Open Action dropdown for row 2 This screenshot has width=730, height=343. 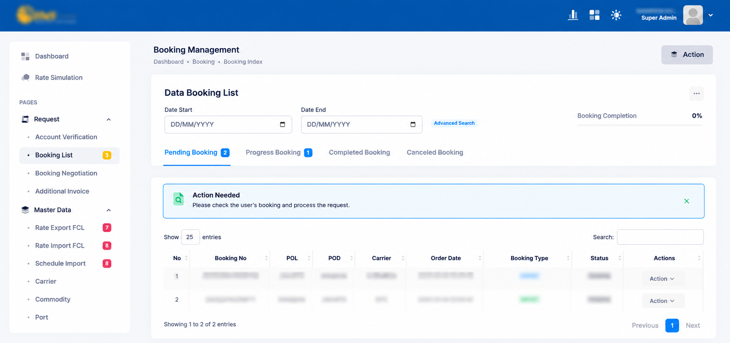(x=663, y=301)
